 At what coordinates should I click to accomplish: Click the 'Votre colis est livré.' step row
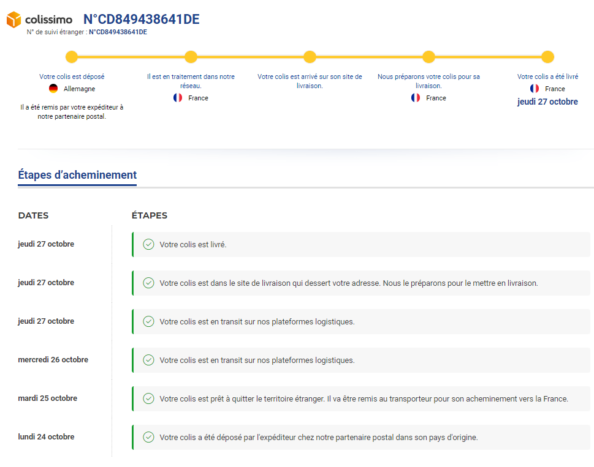pos(360,244)
